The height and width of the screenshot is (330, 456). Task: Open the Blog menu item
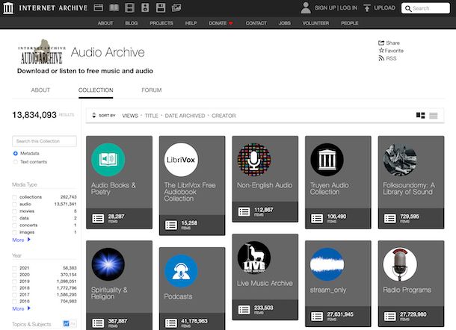[131, 23]
